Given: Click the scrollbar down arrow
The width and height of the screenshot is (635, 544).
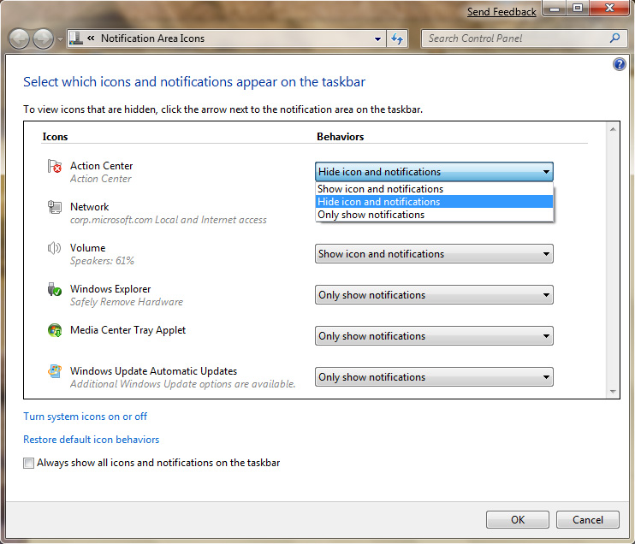Looking at the screenshot, I should coord(613,392).
